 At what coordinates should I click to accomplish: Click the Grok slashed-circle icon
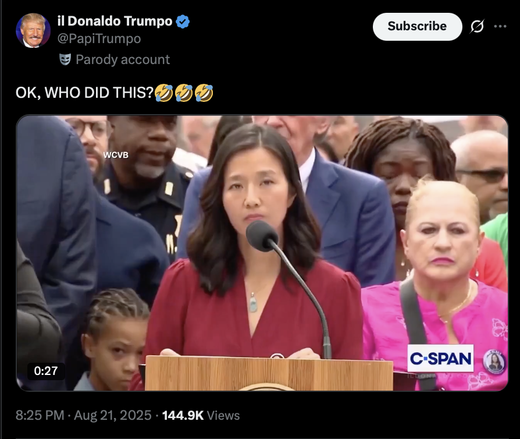pyautogui.click(x=477, y=26)
